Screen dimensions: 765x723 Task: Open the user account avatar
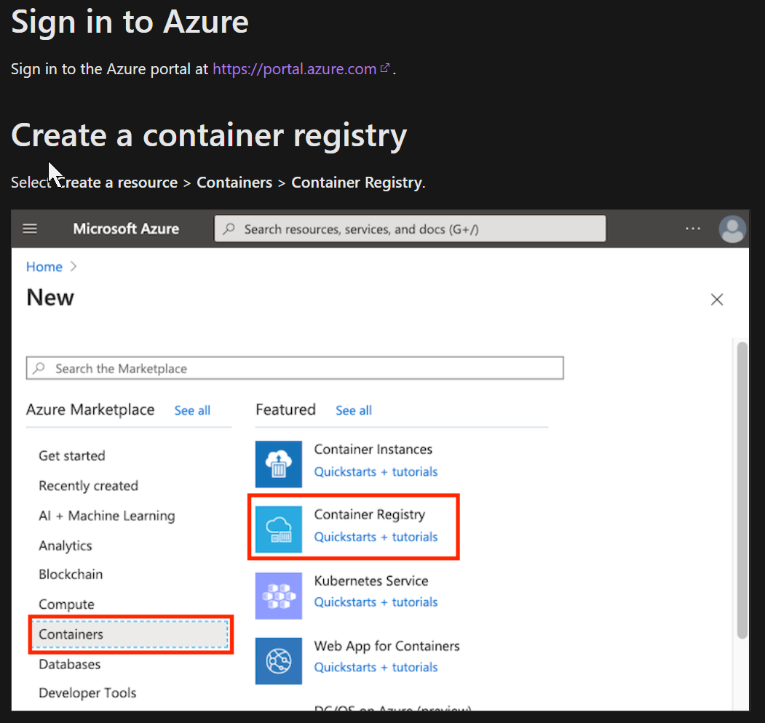(x=732, y=229)
